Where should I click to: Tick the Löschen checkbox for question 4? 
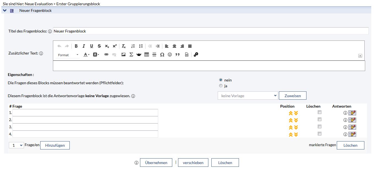tap(319, 134)
